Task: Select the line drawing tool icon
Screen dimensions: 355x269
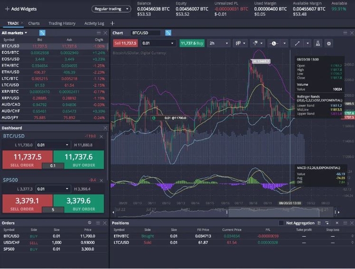Action: coord(297,44)
